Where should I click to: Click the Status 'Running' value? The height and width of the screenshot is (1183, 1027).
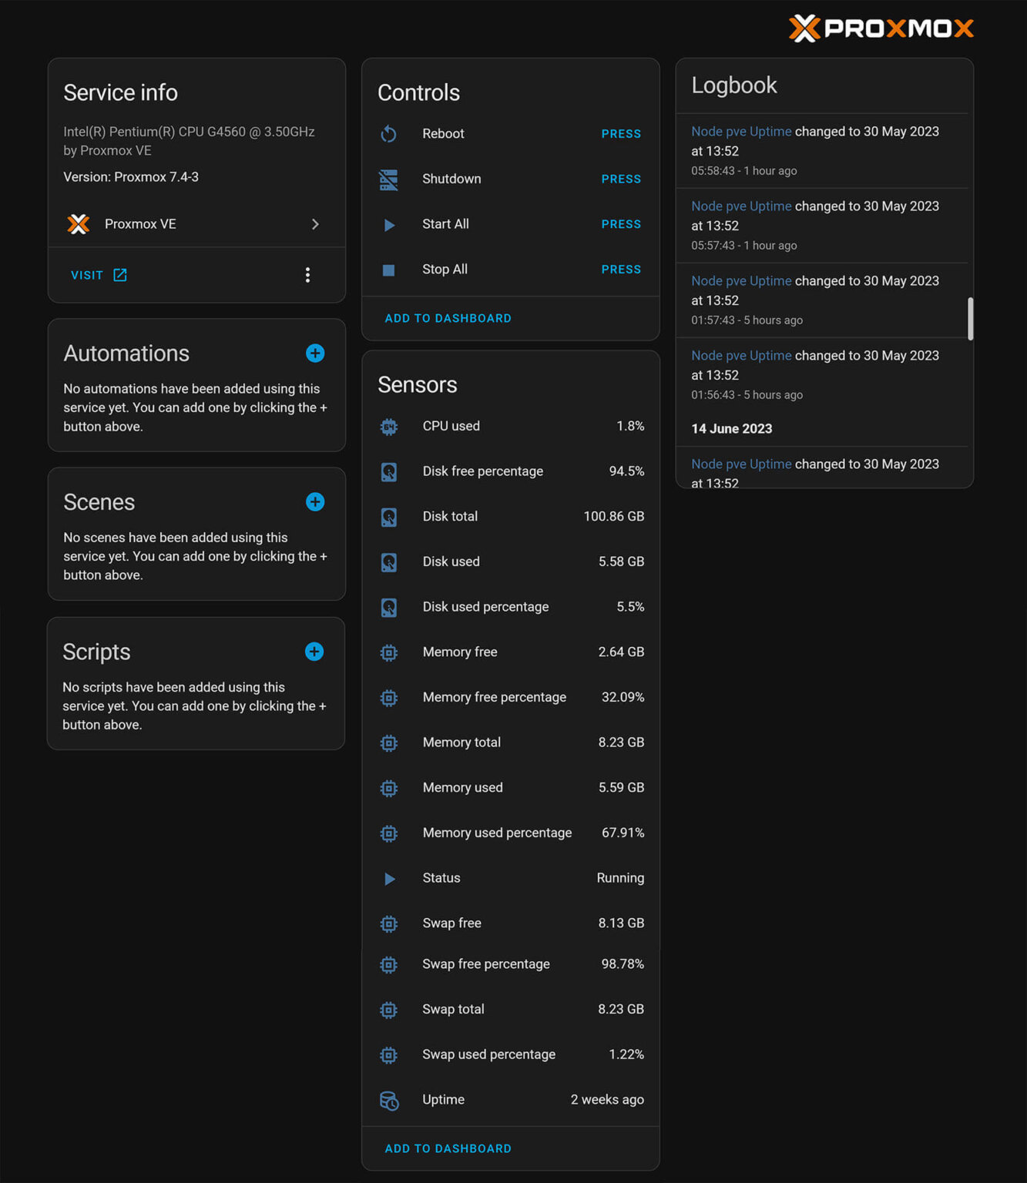click(x=620, y=878)
